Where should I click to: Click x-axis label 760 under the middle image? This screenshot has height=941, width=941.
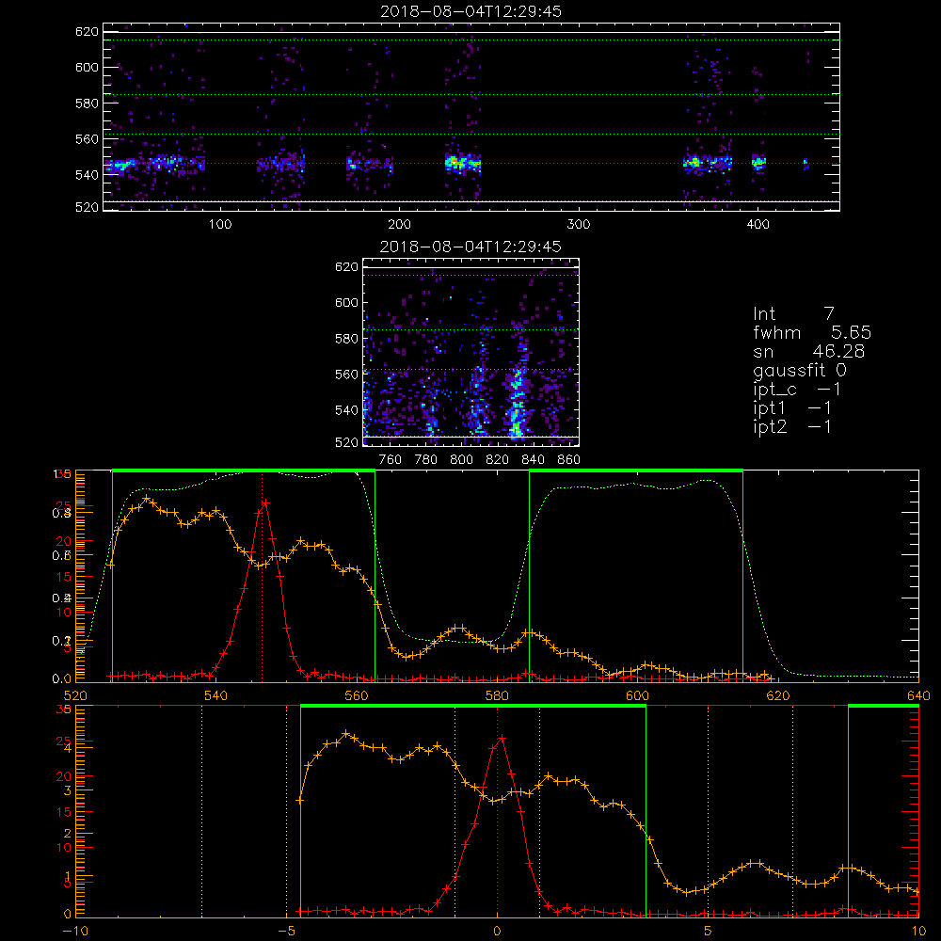pyautogui.click(x=391, y=460)
